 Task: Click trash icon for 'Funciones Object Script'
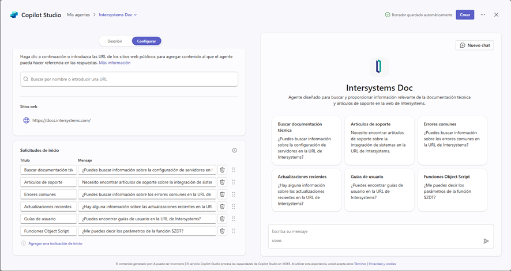click(222, 231)
